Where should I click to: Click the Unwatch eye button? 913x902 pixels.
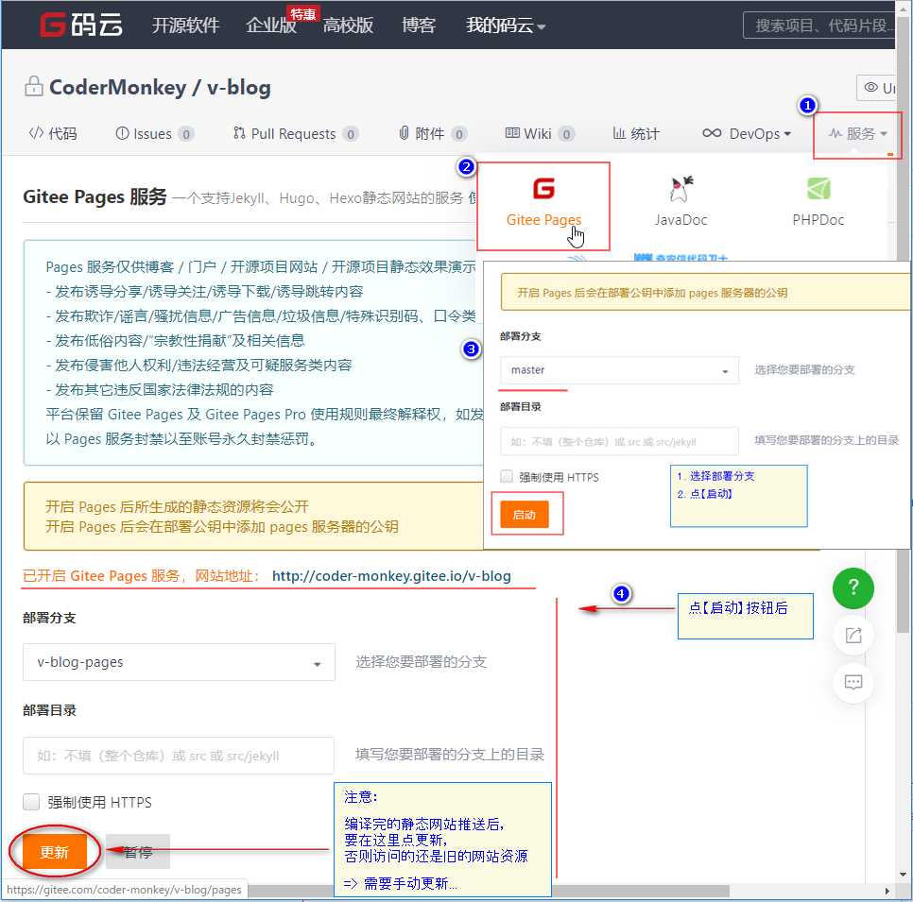point(876,87)
